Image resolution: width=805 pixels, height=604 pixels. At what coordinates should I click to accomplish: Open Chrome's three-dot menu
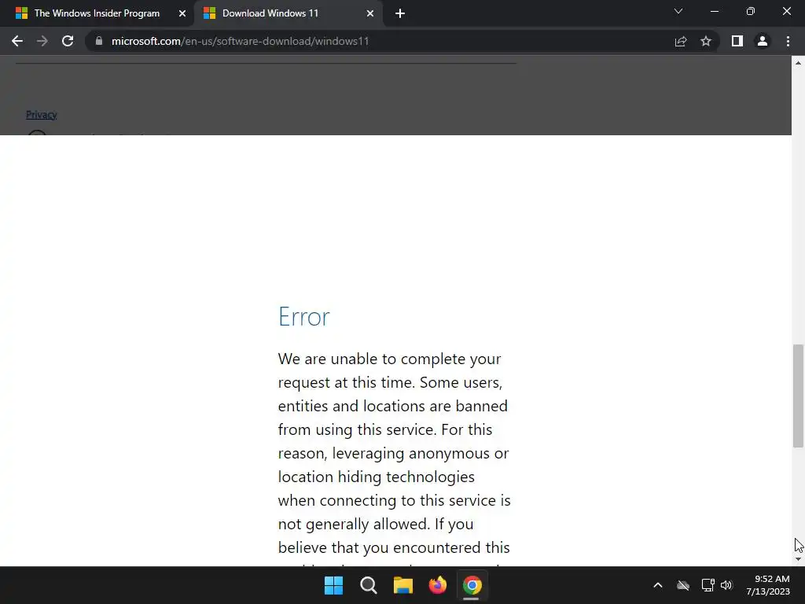[x=788, y=41]
